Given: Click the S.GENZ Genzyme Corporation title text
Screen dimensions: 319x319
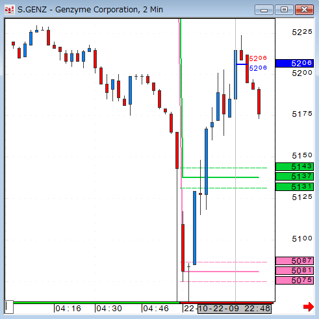Looking at the screenshot, I should [x=90, y=10].
